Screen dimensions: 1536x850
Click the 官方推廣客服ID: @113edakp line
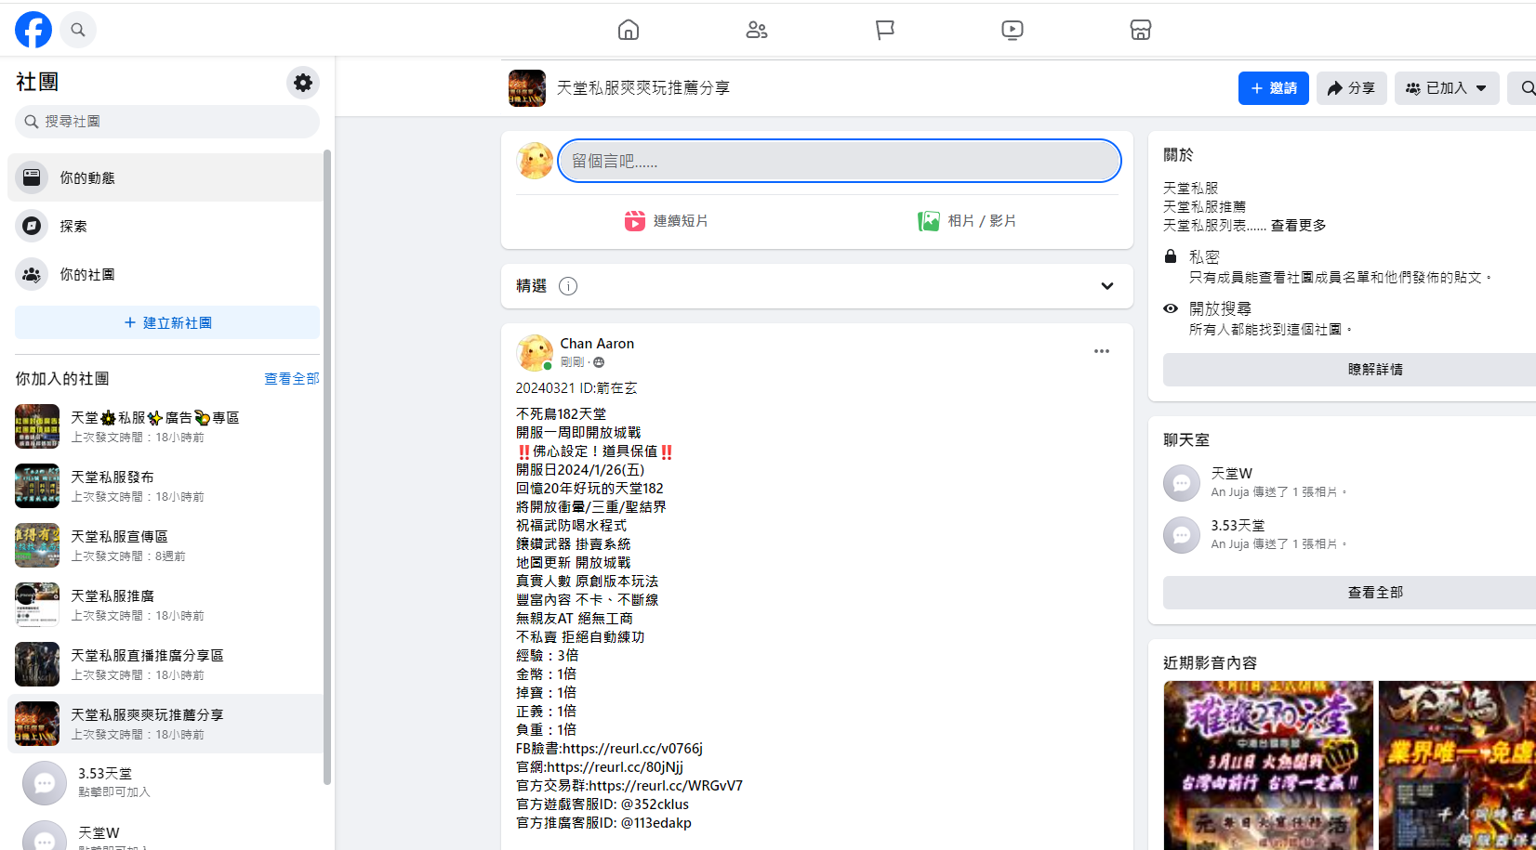click(x=604, y=823)
